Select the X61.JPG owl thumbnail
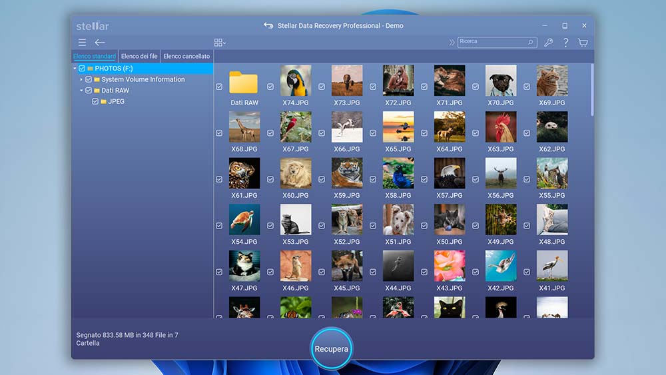This screenshot has height=375, width=666. [244, 173]
